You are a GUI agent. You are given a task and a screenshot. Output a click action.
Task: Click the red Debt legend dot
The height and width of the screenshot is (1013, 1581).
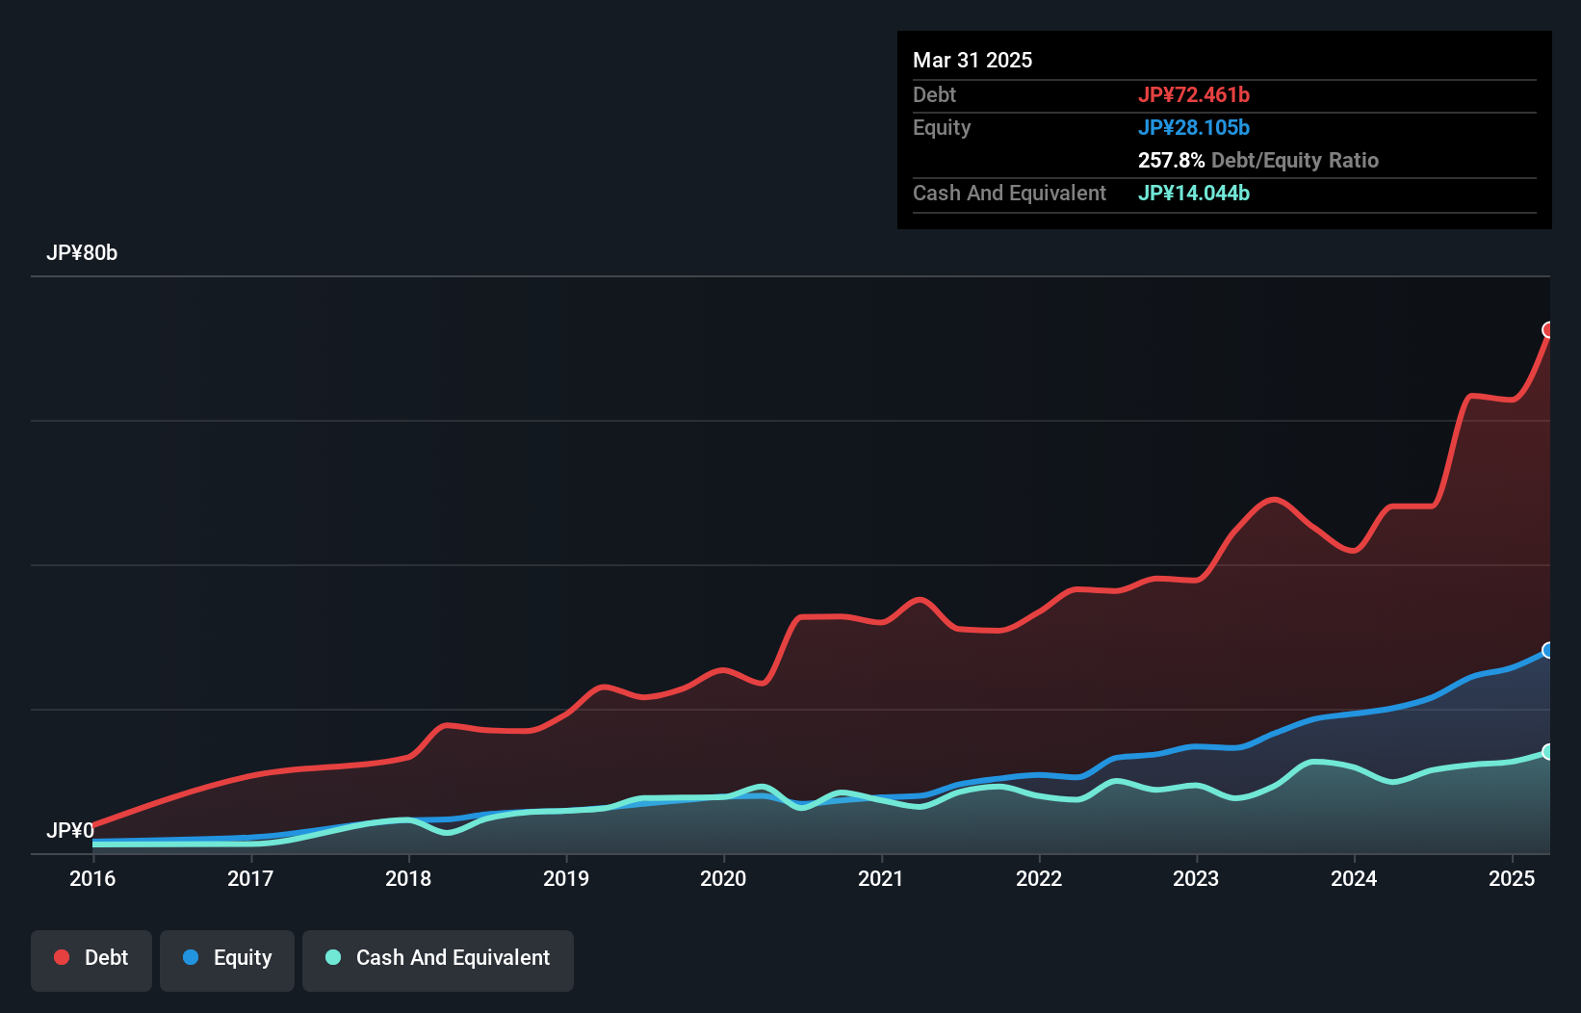pyautogui.click(x=62, y=957)
